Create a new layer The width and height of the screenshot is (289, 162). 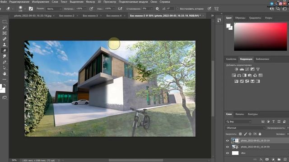coord(285,159)
